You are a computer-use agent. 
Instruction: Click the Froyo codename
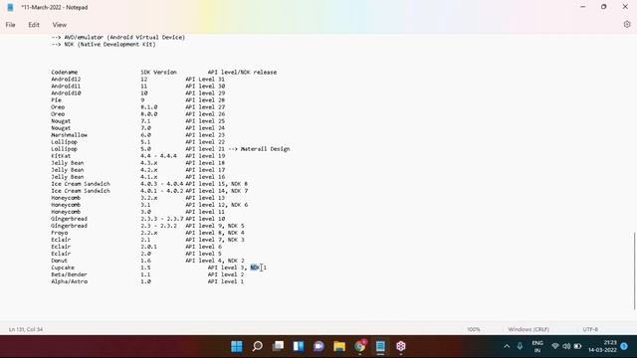pos(60,233)
